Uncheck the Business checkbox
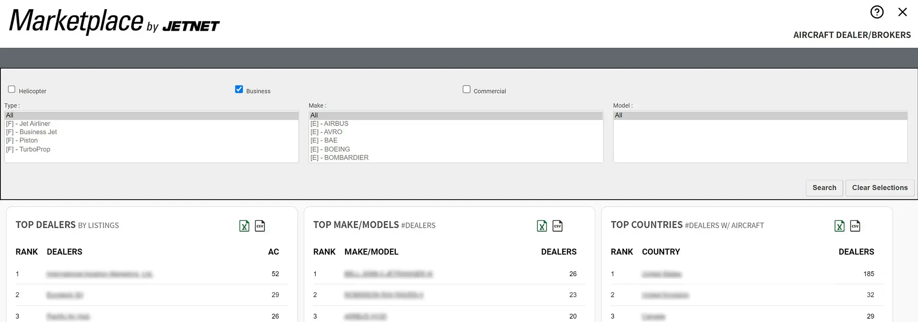This screenshot has width=918, height=322. coord(239,89)
